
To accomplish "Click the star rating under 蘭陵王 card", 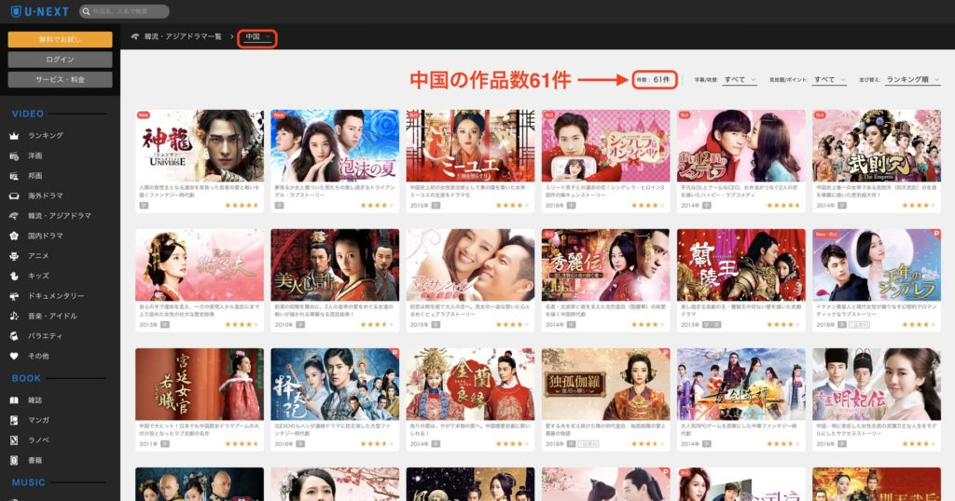I will [x=783, y=325].
